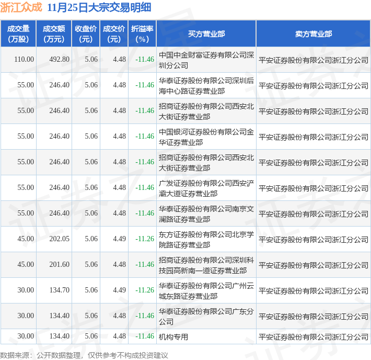Click the 11月25日大宗交易明细 title text
Viewport: 371px width, 360px height.
click(99, 8)
